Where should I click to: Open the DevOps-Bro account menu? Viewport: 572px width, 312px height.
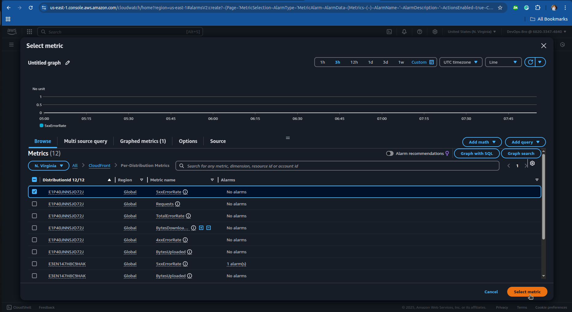[x=536, y=32]
